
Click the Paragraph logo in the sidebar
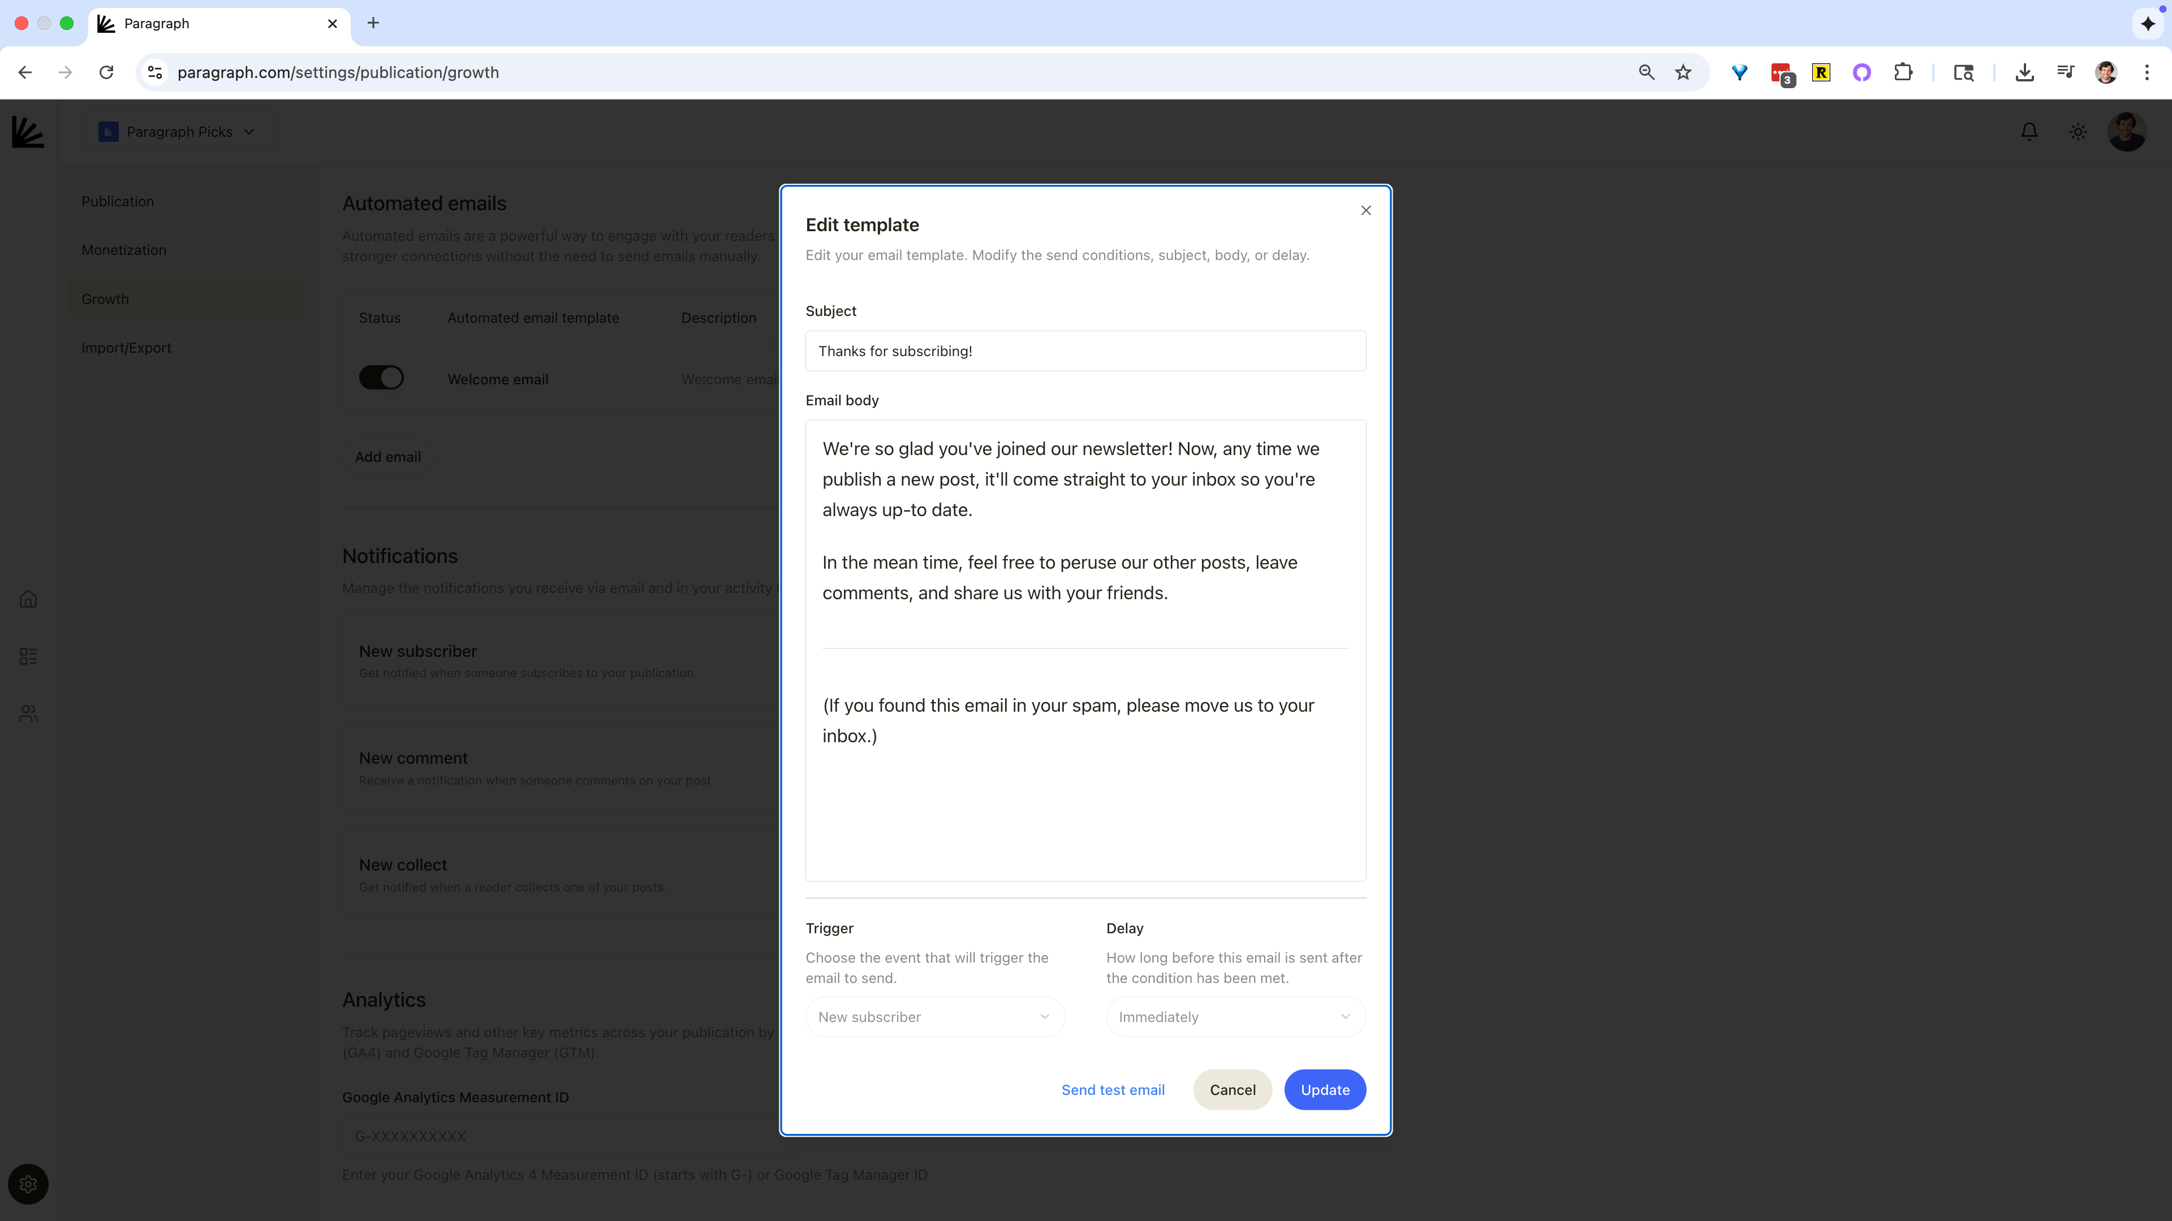(28, 132)
